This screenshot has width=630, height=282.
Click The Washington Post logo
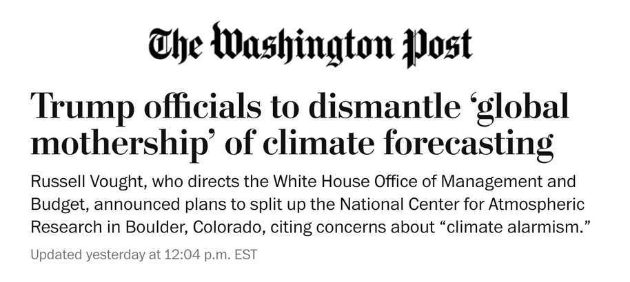click(310, 45)
